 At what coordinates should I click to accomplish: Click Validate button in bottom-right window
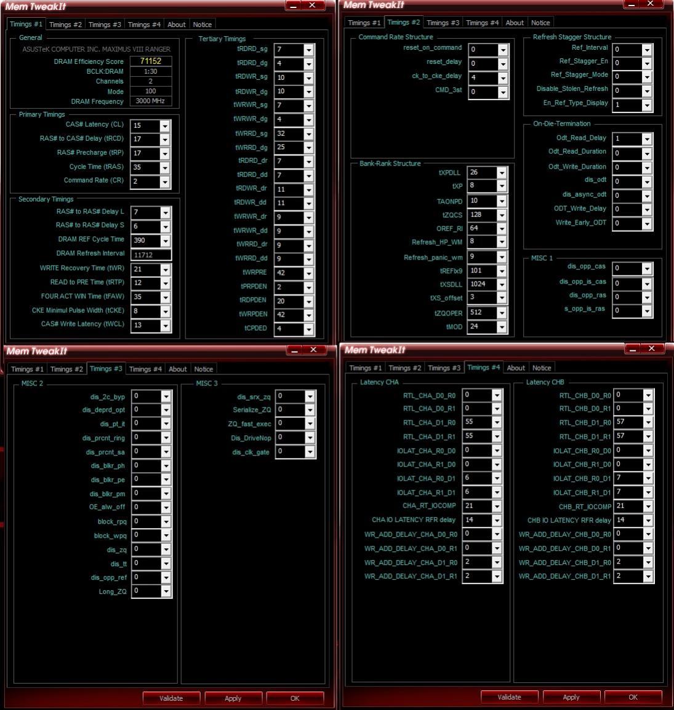pos(509,697)
